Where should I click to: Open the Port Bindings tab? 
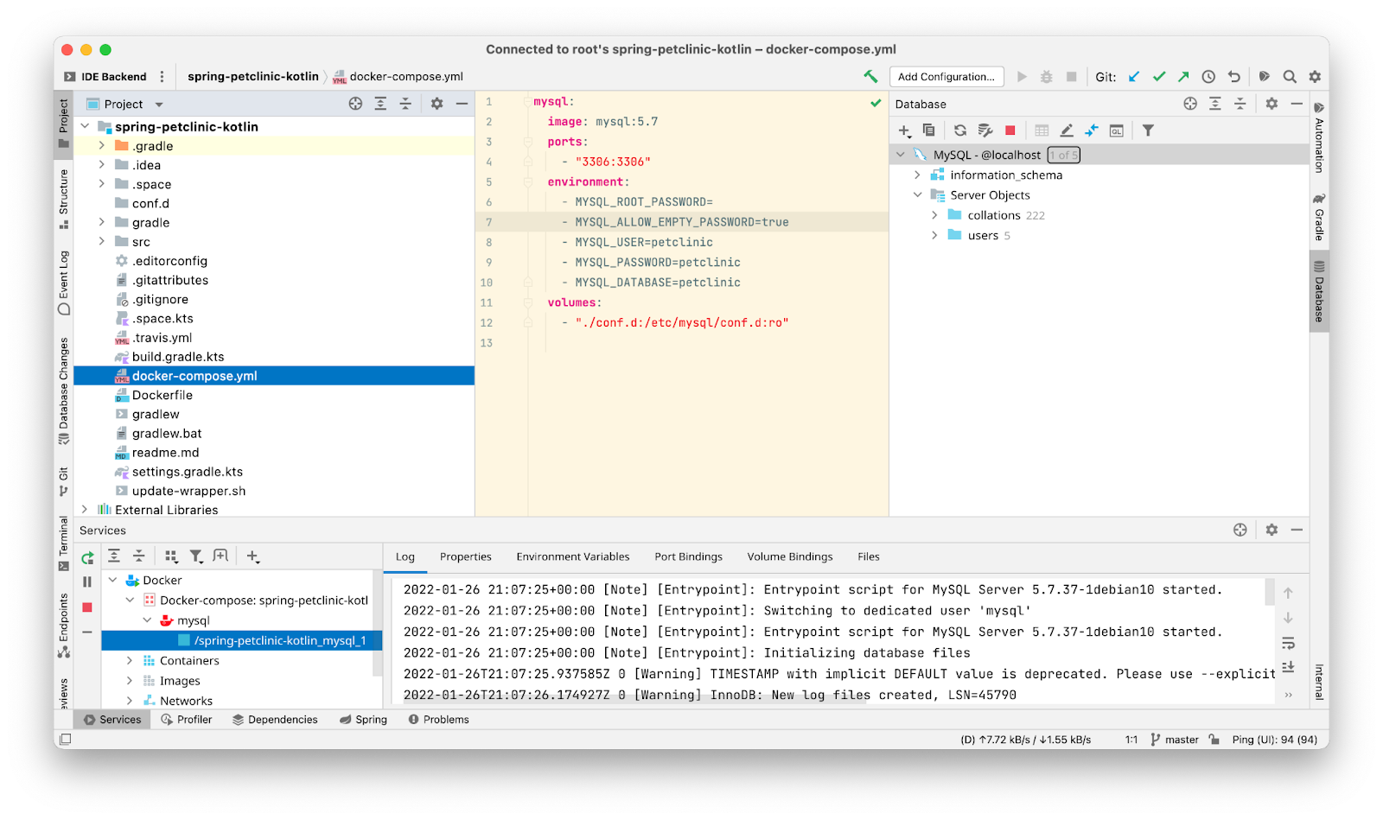(688, 556)
